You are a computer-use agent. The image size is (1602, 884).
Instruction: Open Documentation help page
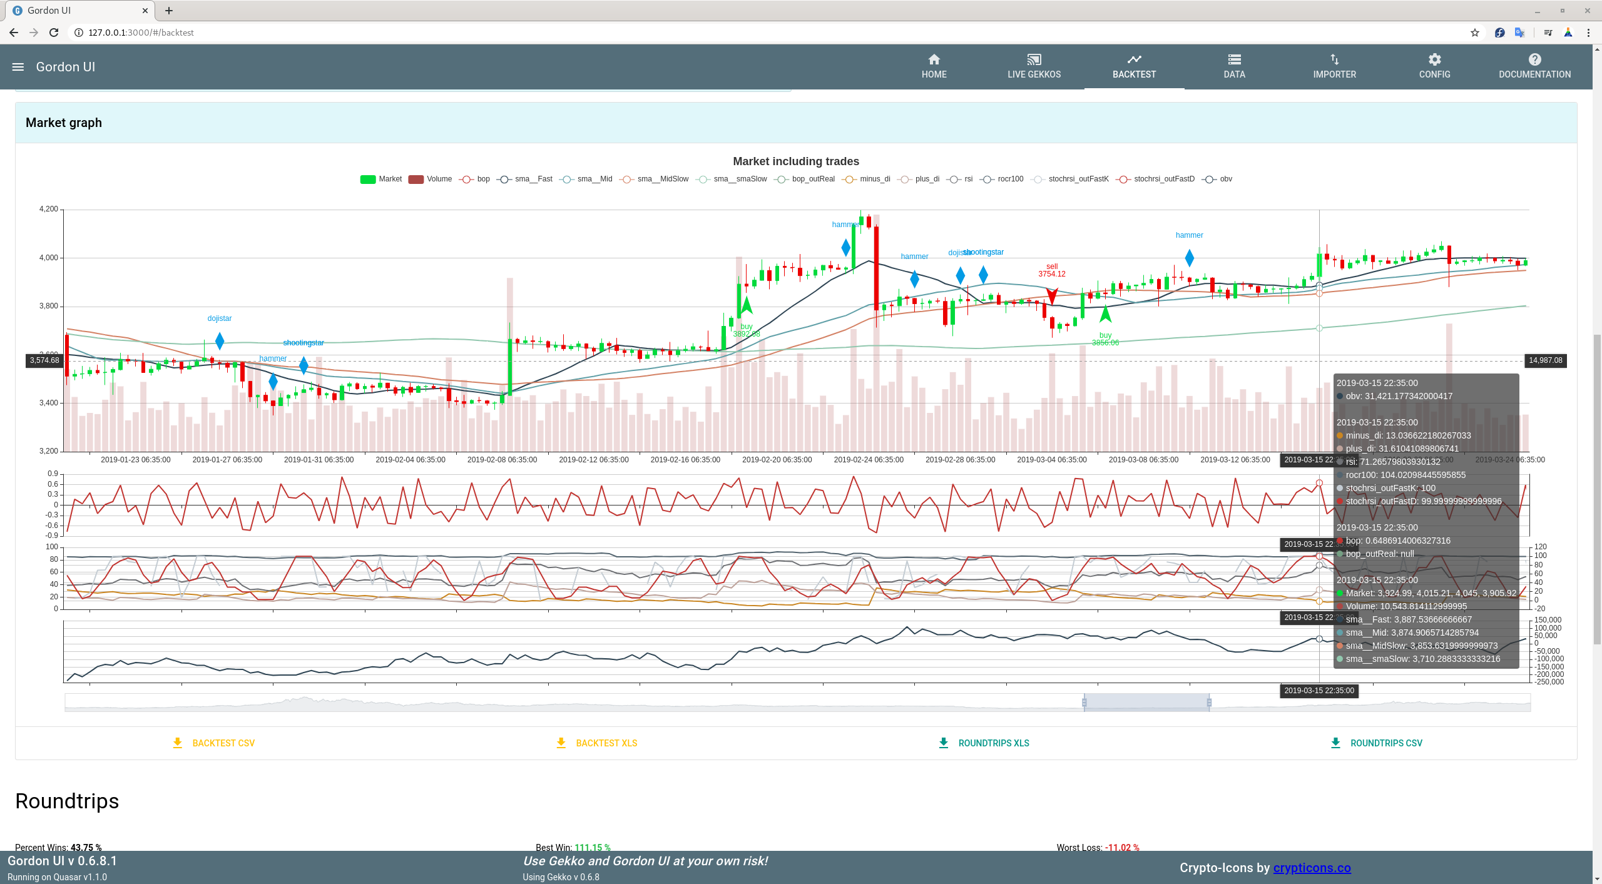(1534, 66)
